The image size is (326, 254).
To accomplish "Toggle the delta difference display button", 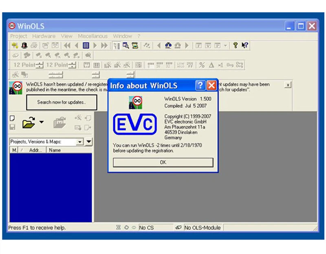I will click(x=211, y=65).
